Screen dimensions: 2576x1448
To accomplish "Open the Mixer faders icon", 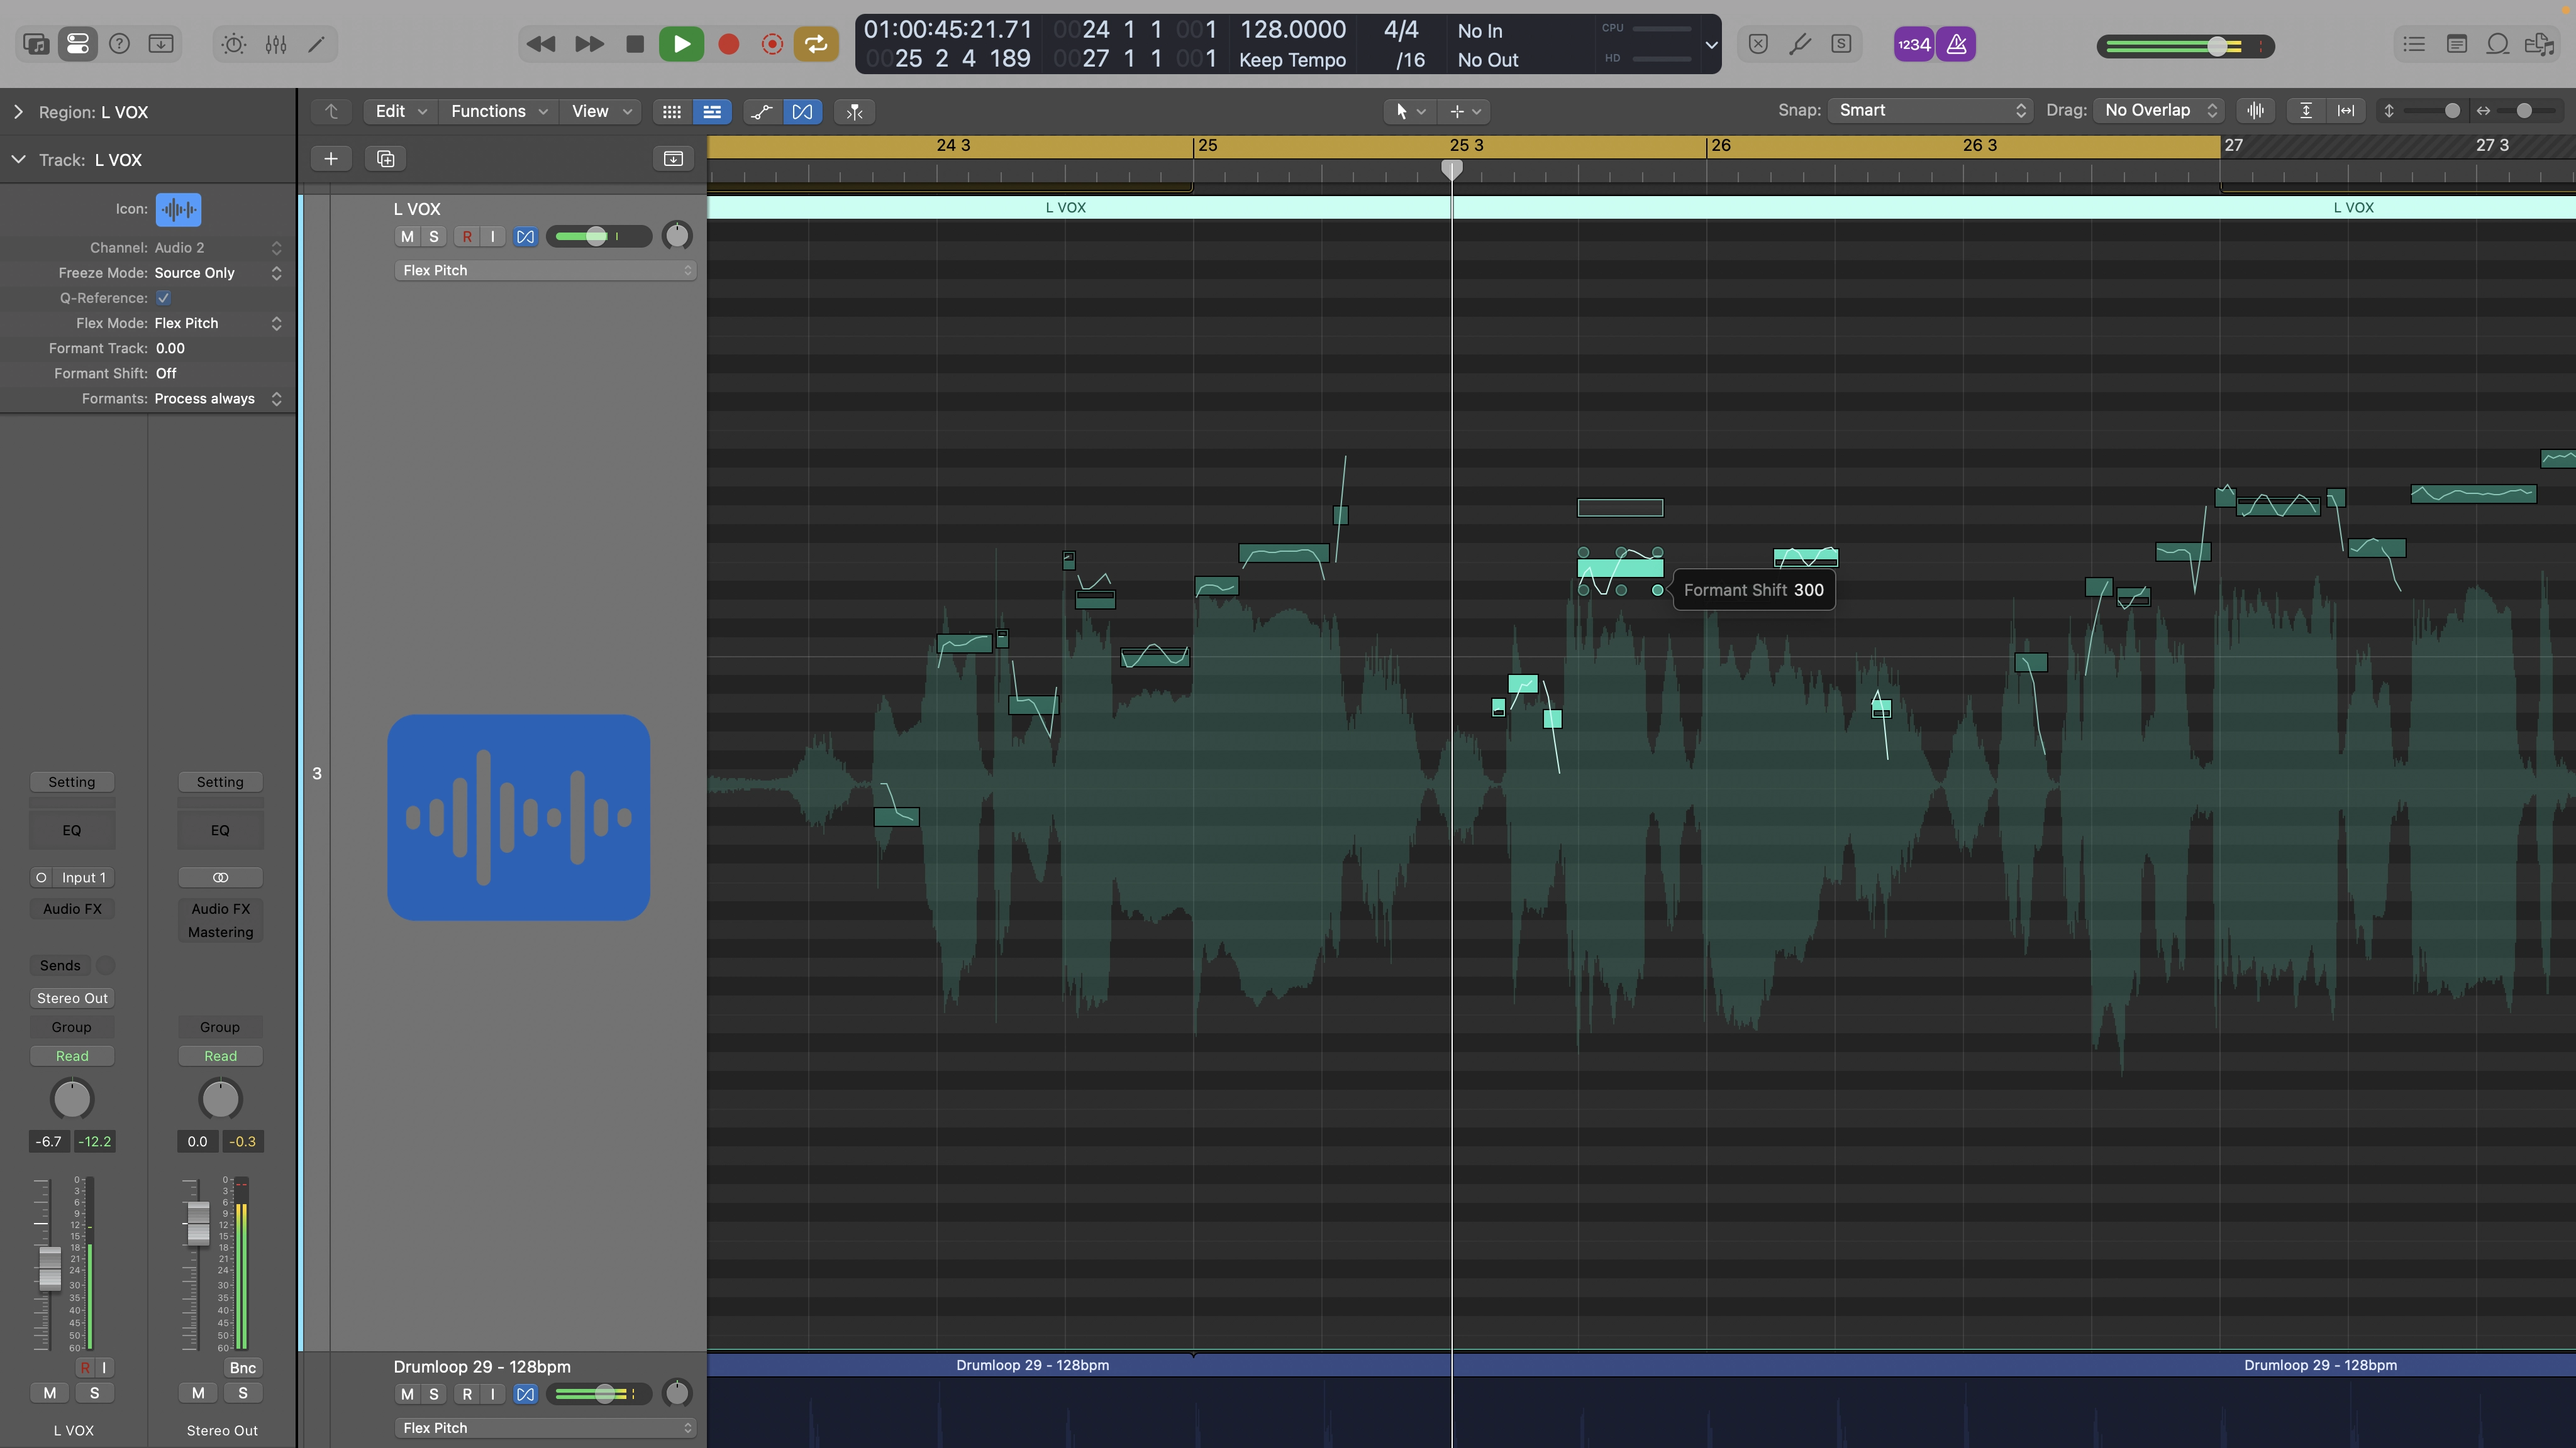I will point(276,44).
